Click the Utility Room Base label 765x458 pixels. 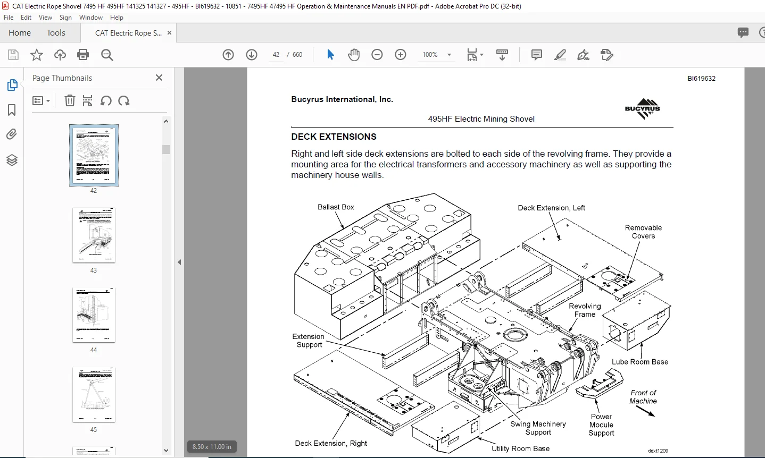point(520,448)
